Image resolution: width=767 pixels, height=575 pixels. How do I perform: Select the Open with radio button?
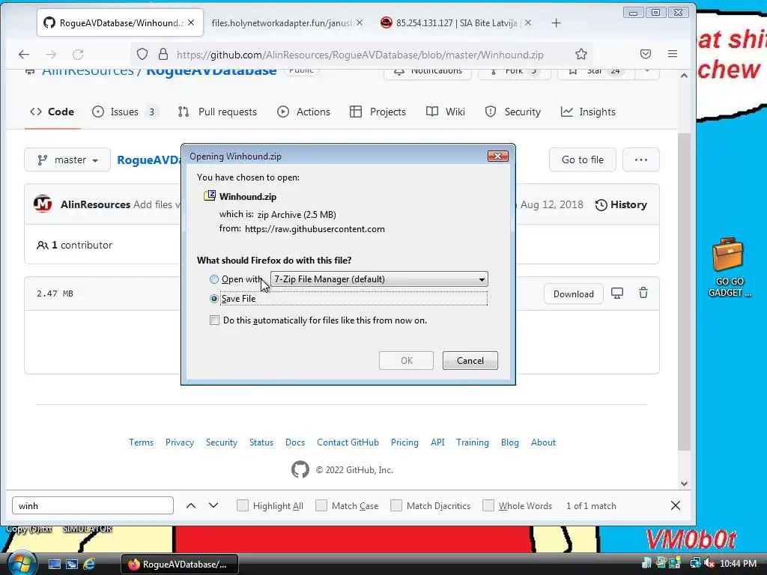coord(213,279)
